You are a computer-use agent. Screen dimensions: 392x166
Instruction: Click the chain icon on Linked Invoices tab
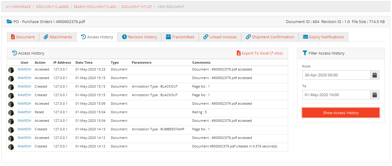pos(206,37)
